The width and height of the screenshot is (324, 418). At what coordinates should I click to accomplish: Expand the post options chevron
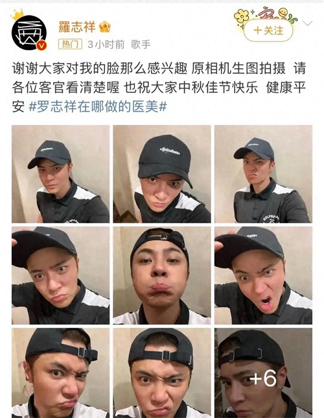click(x=308, y=24)
